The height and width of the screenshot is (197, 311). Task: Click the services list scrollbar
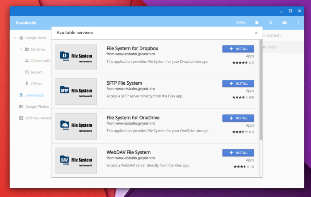tap(261, 90)
